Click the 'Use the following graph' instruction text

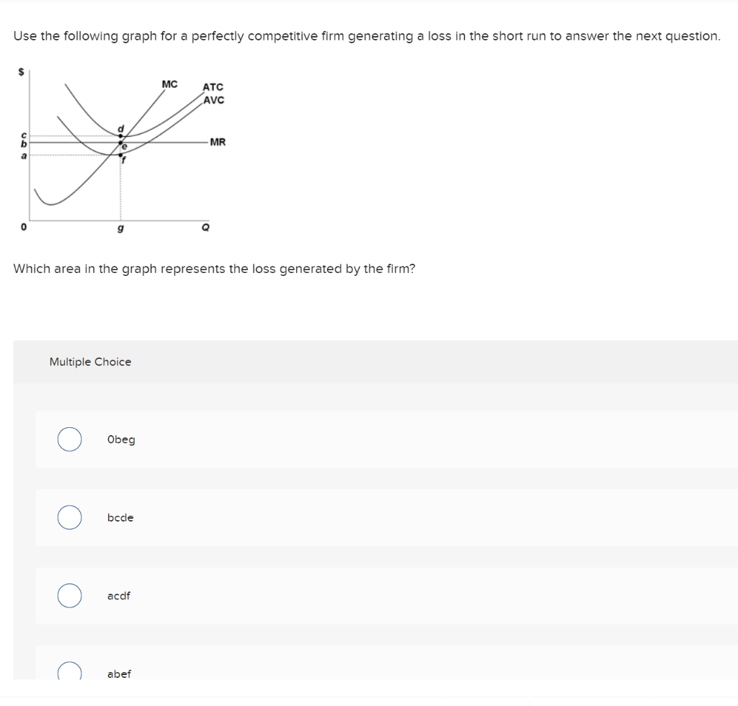pyautogui.click(x=367, y=36)
